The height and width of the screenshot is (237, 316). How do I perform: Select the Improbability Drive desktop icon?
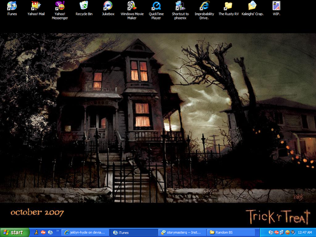click(204, 10)
